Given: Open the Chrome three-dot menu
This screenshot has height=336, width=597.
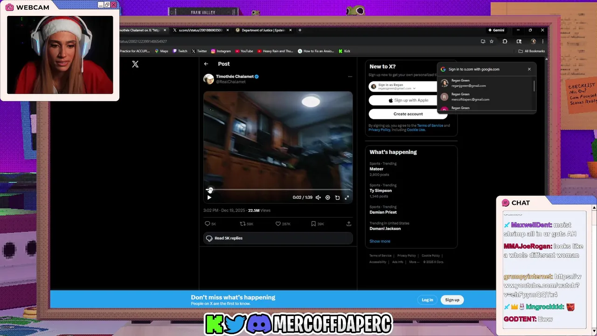Looking at the screenshot, I should [x=542, y=42].
